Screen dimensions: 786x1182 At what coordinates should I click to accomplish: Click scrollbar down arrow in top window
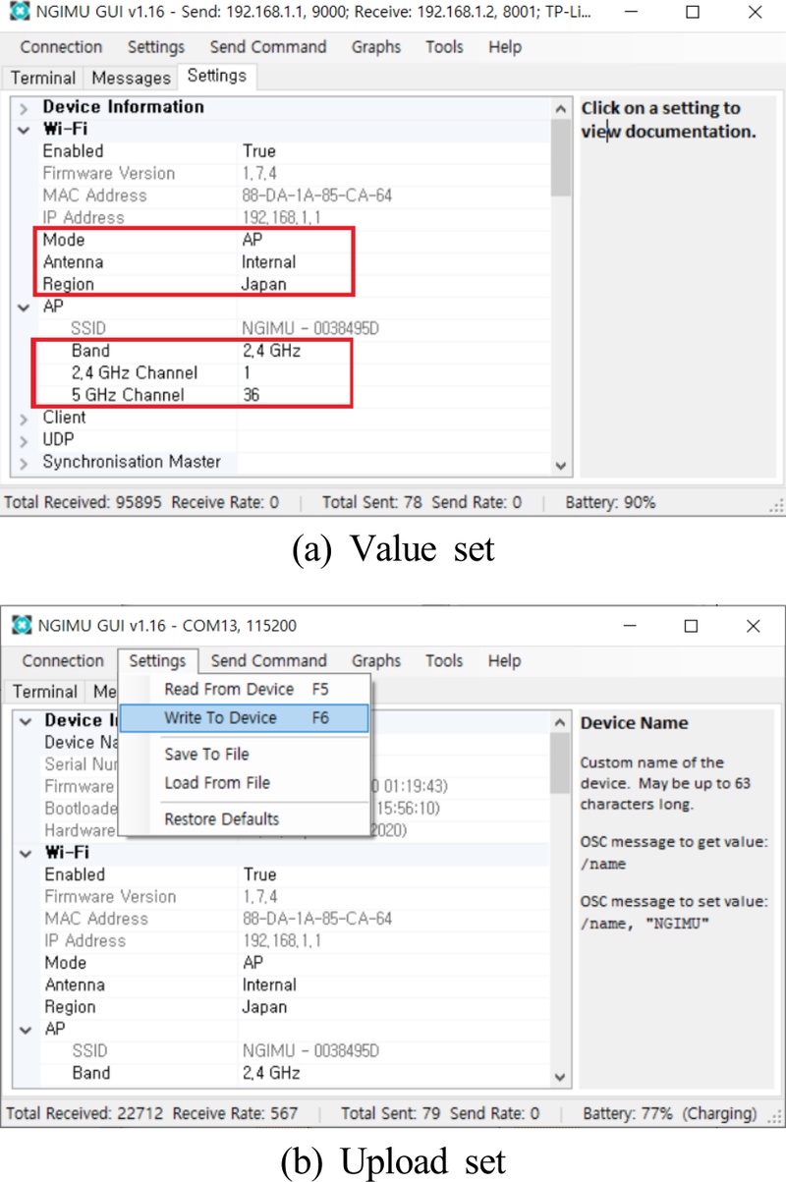click(561, 466)
